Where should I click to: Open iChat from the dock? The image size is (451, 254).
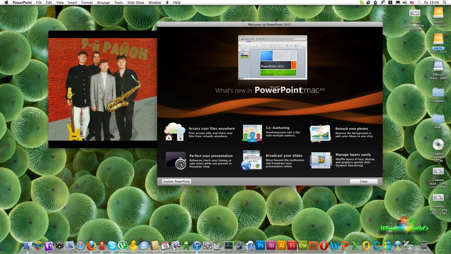(144, 246)
